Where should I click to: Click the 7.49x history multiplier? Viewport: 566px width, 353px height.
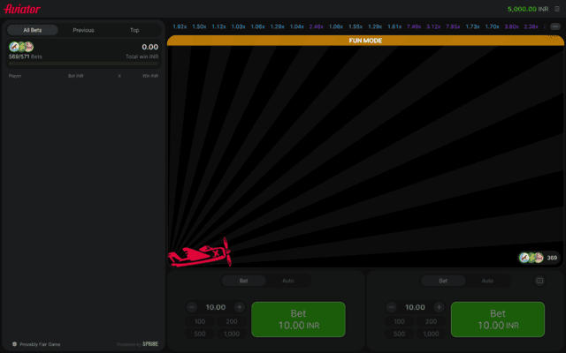(x=414, y=26)
